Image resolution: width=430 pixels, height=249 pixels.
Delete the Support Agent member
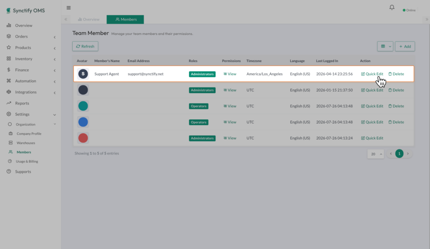pos(396,74)
